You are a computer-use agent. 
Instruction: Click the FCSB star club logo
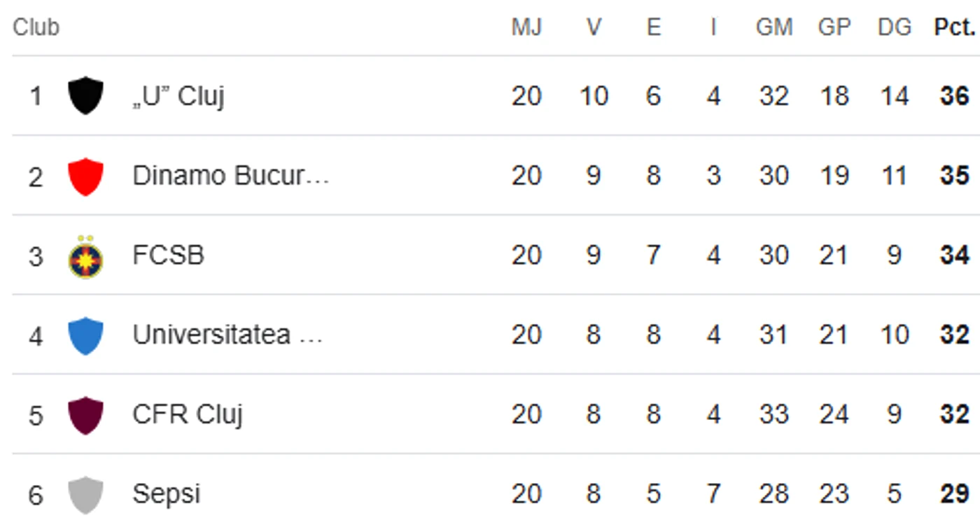click(85, 256)
